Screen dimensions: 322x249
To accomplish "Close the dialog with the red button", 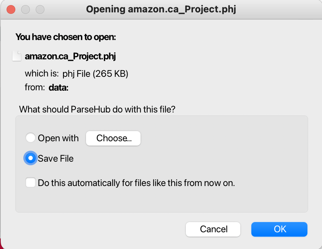I will click(x=11, y=9).
